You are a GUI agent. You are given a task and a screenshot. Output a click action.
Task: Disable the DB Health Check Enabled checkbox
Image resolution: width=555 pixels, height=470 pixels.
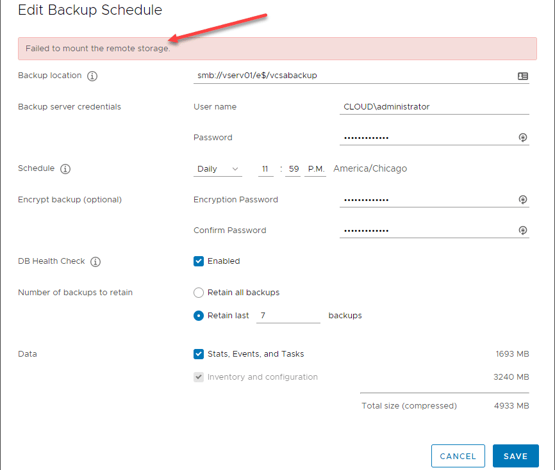[x=199, y=261]
